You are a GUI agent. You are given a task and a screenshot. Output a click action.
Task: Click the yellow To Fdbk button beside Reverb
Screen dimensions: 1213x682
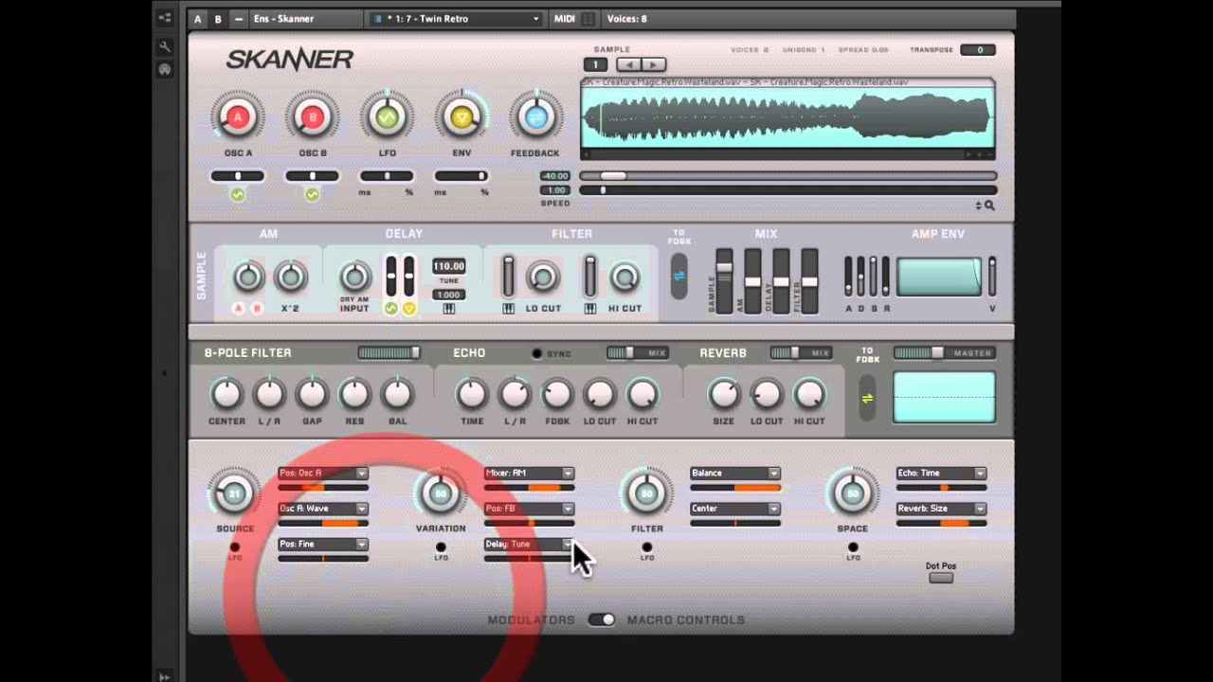click(x=867, y=398)
